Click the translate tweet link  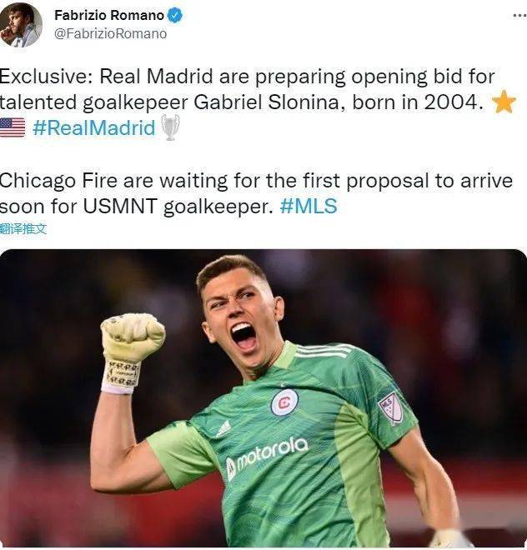pyautogui.click(x=23, y=229)
